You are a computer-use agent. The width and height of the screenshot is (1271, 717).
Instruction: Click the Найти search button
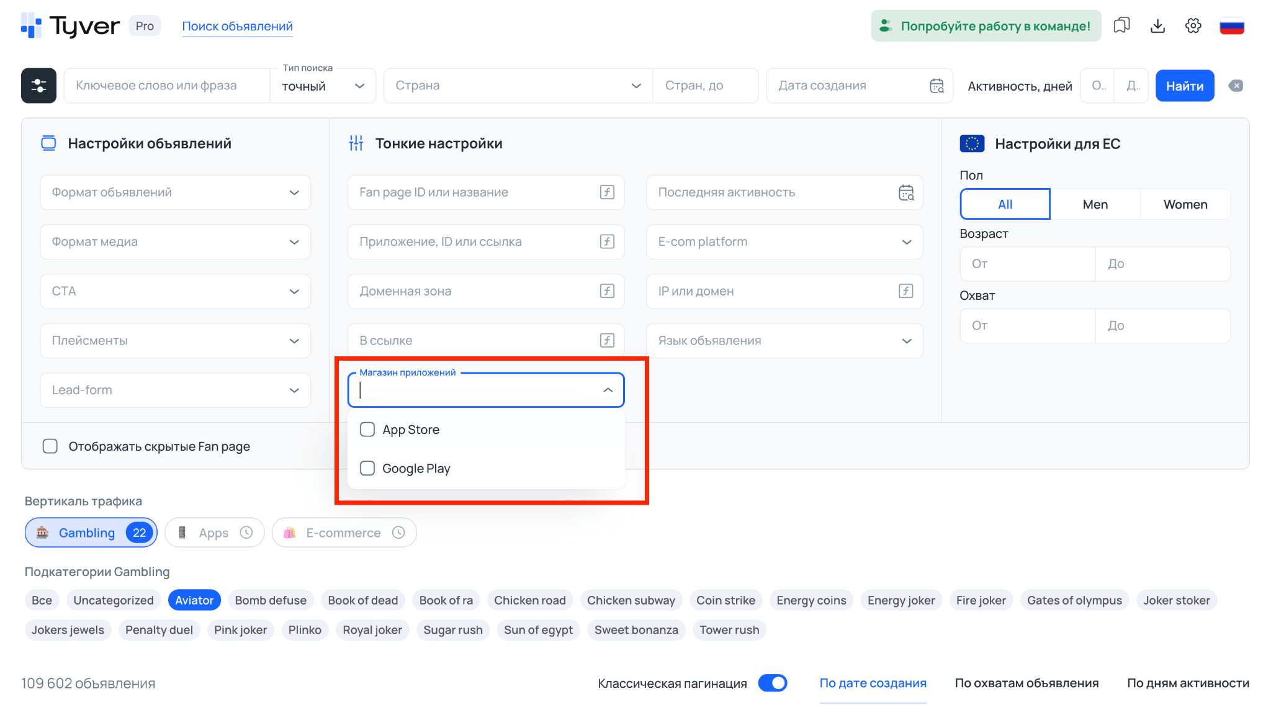click(x=1184, y=86)
